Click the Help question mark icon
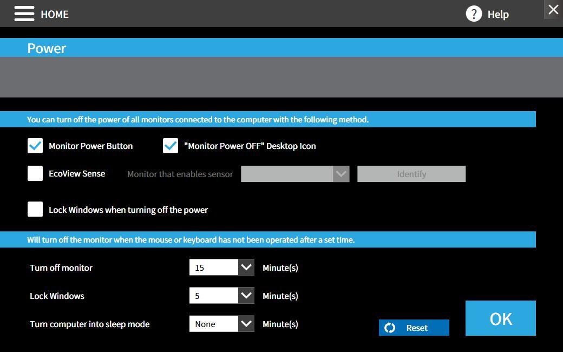Viewport: 563px width, 352px height. [474, 14]
